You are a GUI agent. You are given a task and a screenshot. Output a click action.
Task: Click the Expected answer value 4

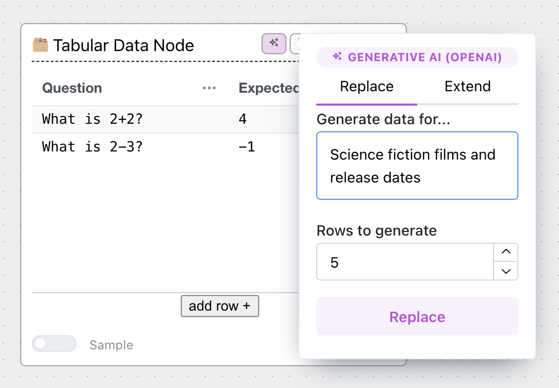point(242,119)
